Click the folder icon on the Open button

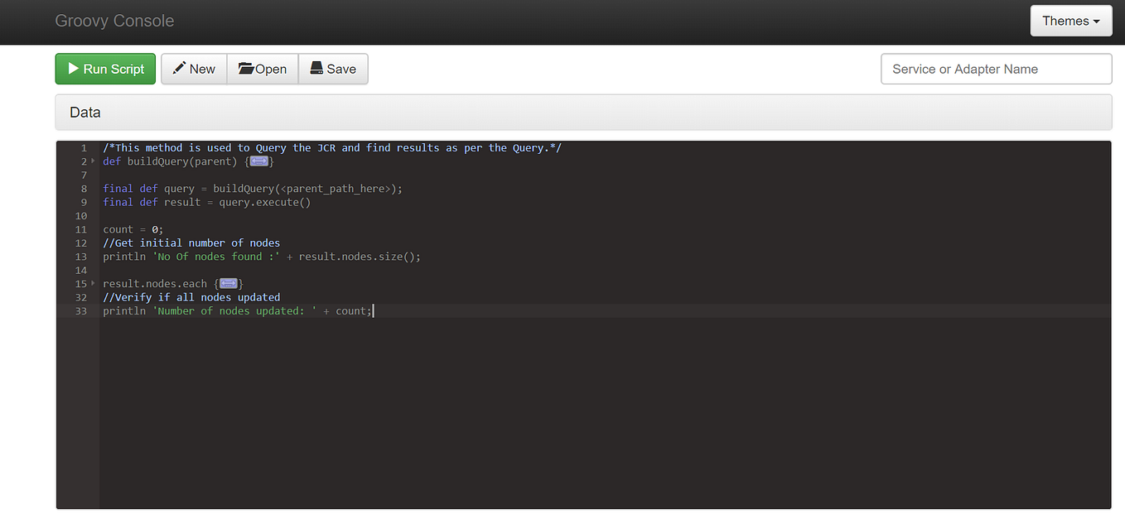pos(246,70)
